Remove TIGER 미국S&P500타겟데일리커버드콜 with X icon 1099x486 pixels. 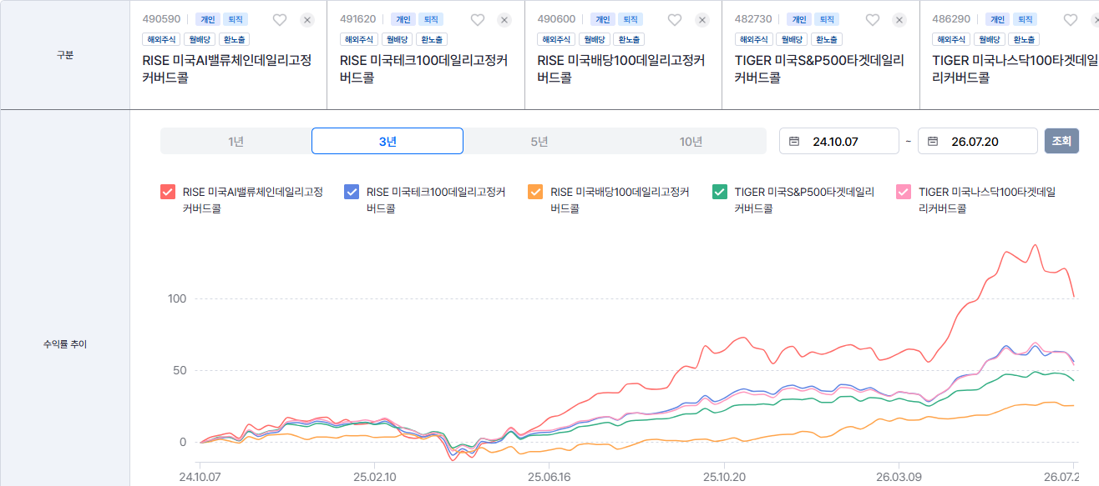[x=899, y=20]
